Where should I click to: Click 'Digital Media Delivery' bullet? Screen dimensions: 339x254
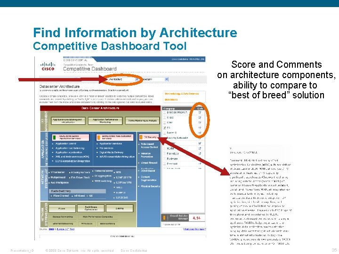coord(111,152)
